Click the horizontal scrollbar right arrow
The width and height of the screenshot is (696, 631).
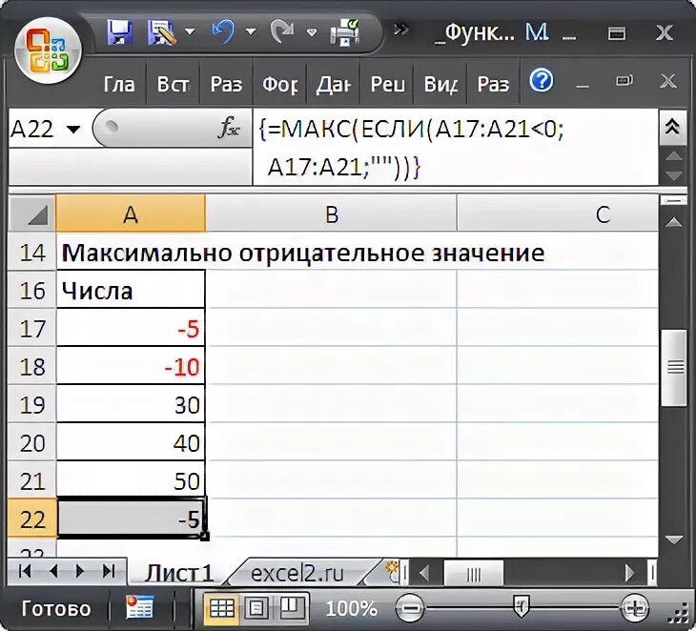click(x=629, y=573)
